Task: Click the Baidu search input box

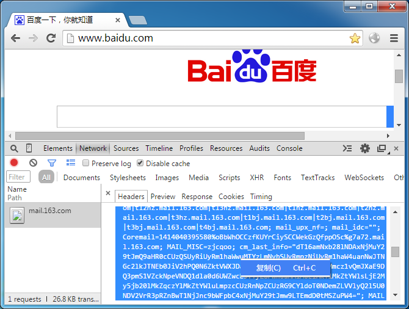Action: (222, 117)
